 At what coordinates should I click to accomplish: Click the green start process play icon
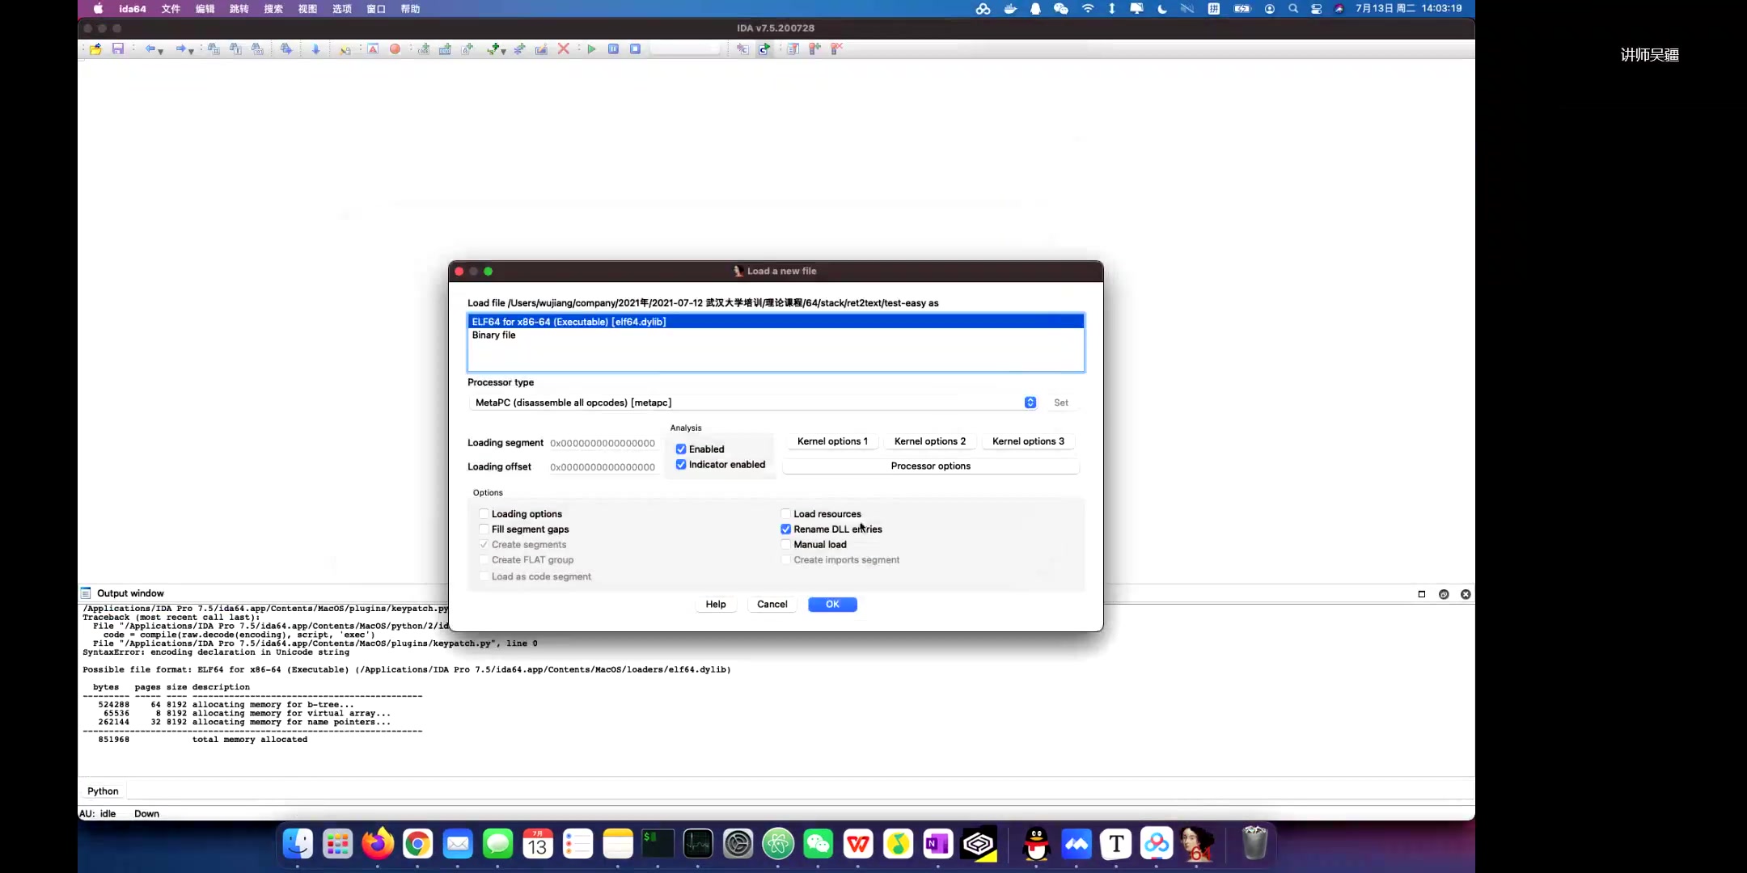click(591, 49)
